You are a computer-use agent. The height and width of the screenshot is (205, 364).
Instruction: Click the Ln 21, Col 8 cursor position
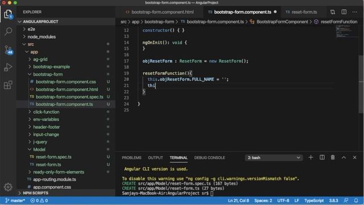tap(238, 200)
